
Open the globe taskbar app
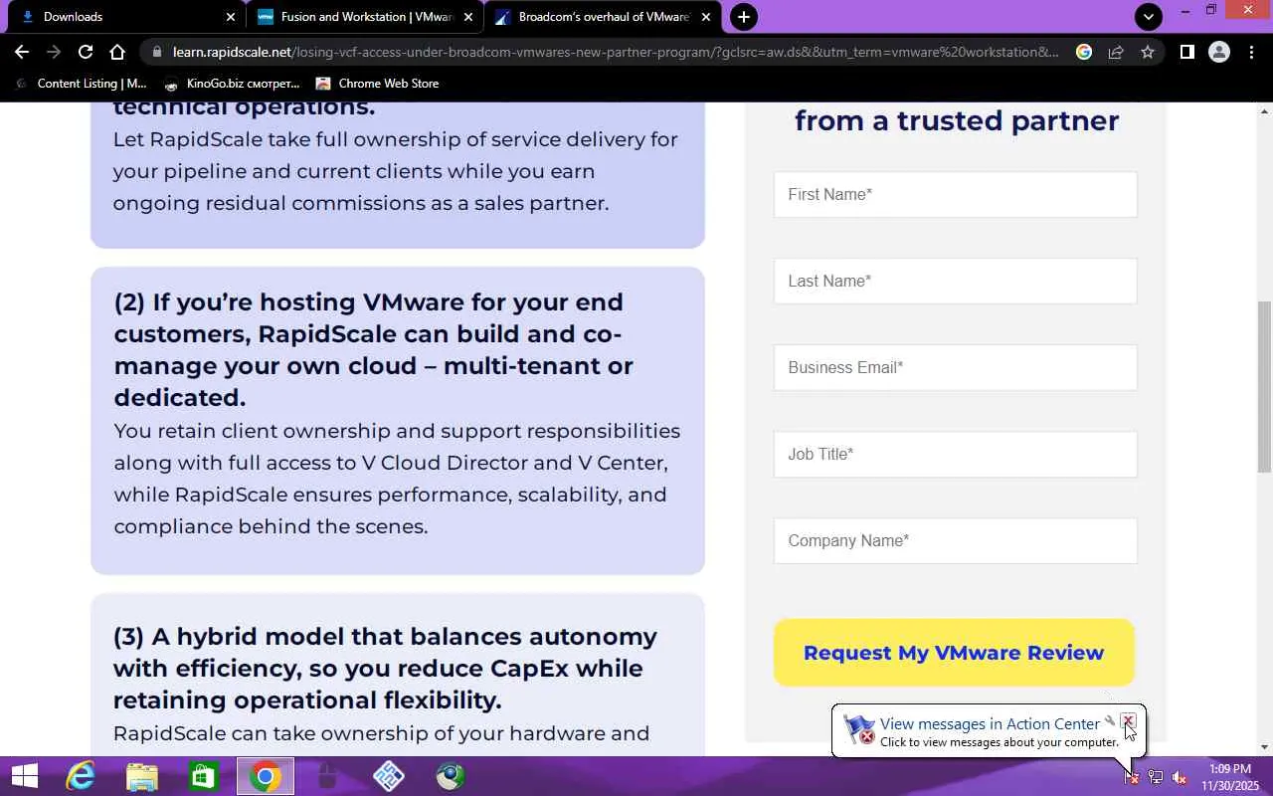(450, 776)
